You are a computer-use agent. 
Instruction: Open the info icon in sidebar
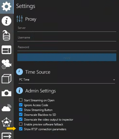tap(6, 21)
